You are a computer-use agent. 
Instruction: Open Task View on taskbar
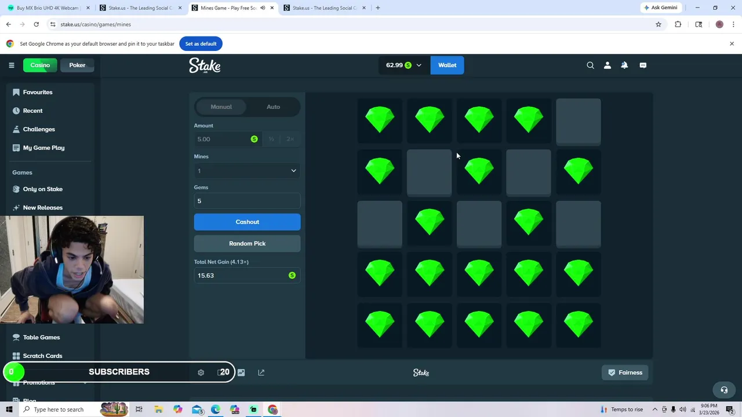tap(139, 409)
